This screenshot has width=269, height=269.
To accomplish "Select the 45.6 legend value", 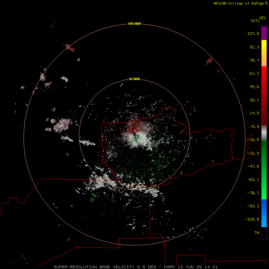I will coord(254,87).
